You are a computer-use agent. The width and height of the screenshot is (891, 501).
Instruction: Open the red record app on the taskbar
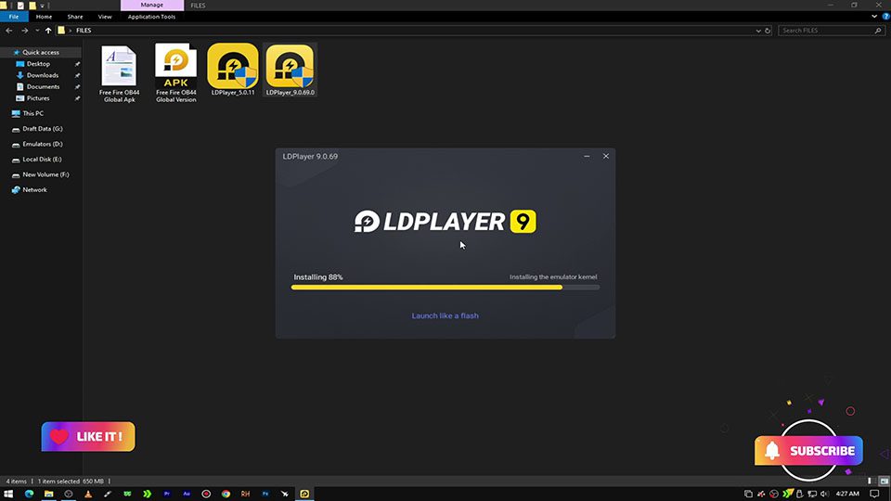tap(206, 495)
